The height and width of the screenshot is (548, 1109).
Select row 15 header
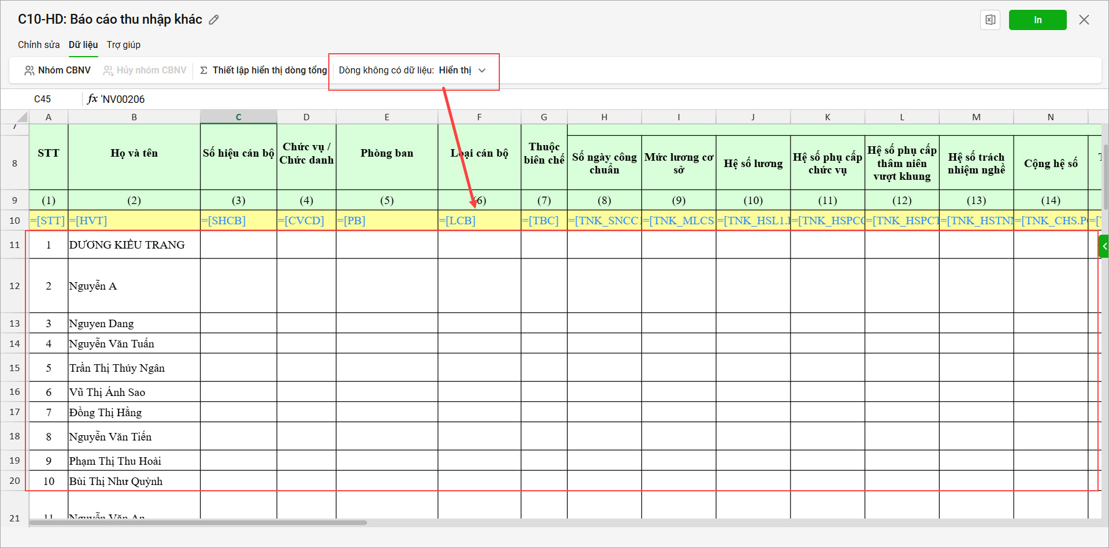[x=14, y=368]
